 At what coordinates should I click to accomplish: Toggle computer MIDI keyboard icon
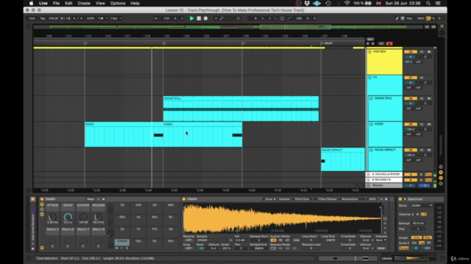pyautogui.click(x=403, y=18)
